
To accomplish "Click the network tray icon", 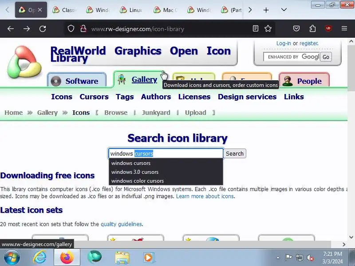I will tap(299, 258).
